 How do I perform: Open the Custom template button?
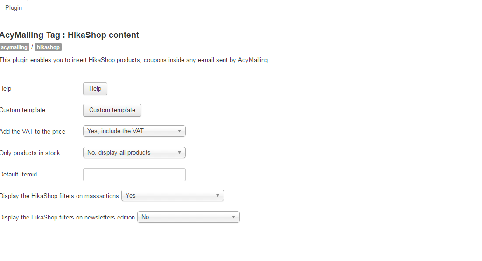pyautogui.click(x=112, y=110)
